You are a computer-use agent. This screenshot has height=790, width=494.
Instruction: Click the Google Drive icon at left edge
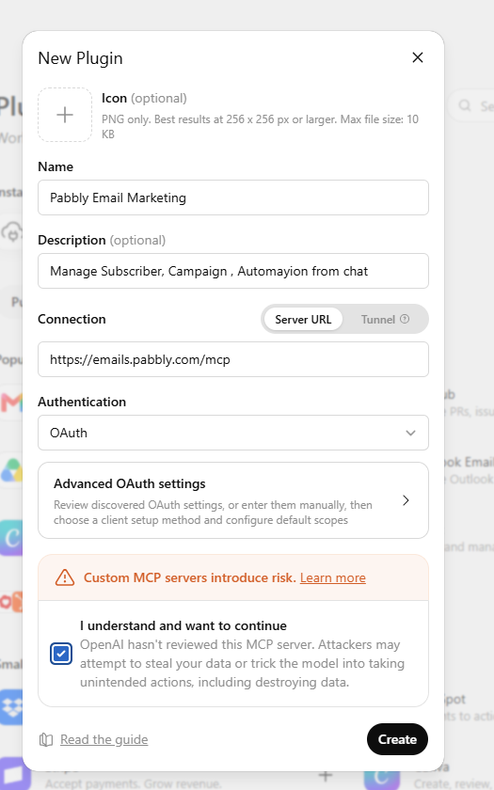11,470
